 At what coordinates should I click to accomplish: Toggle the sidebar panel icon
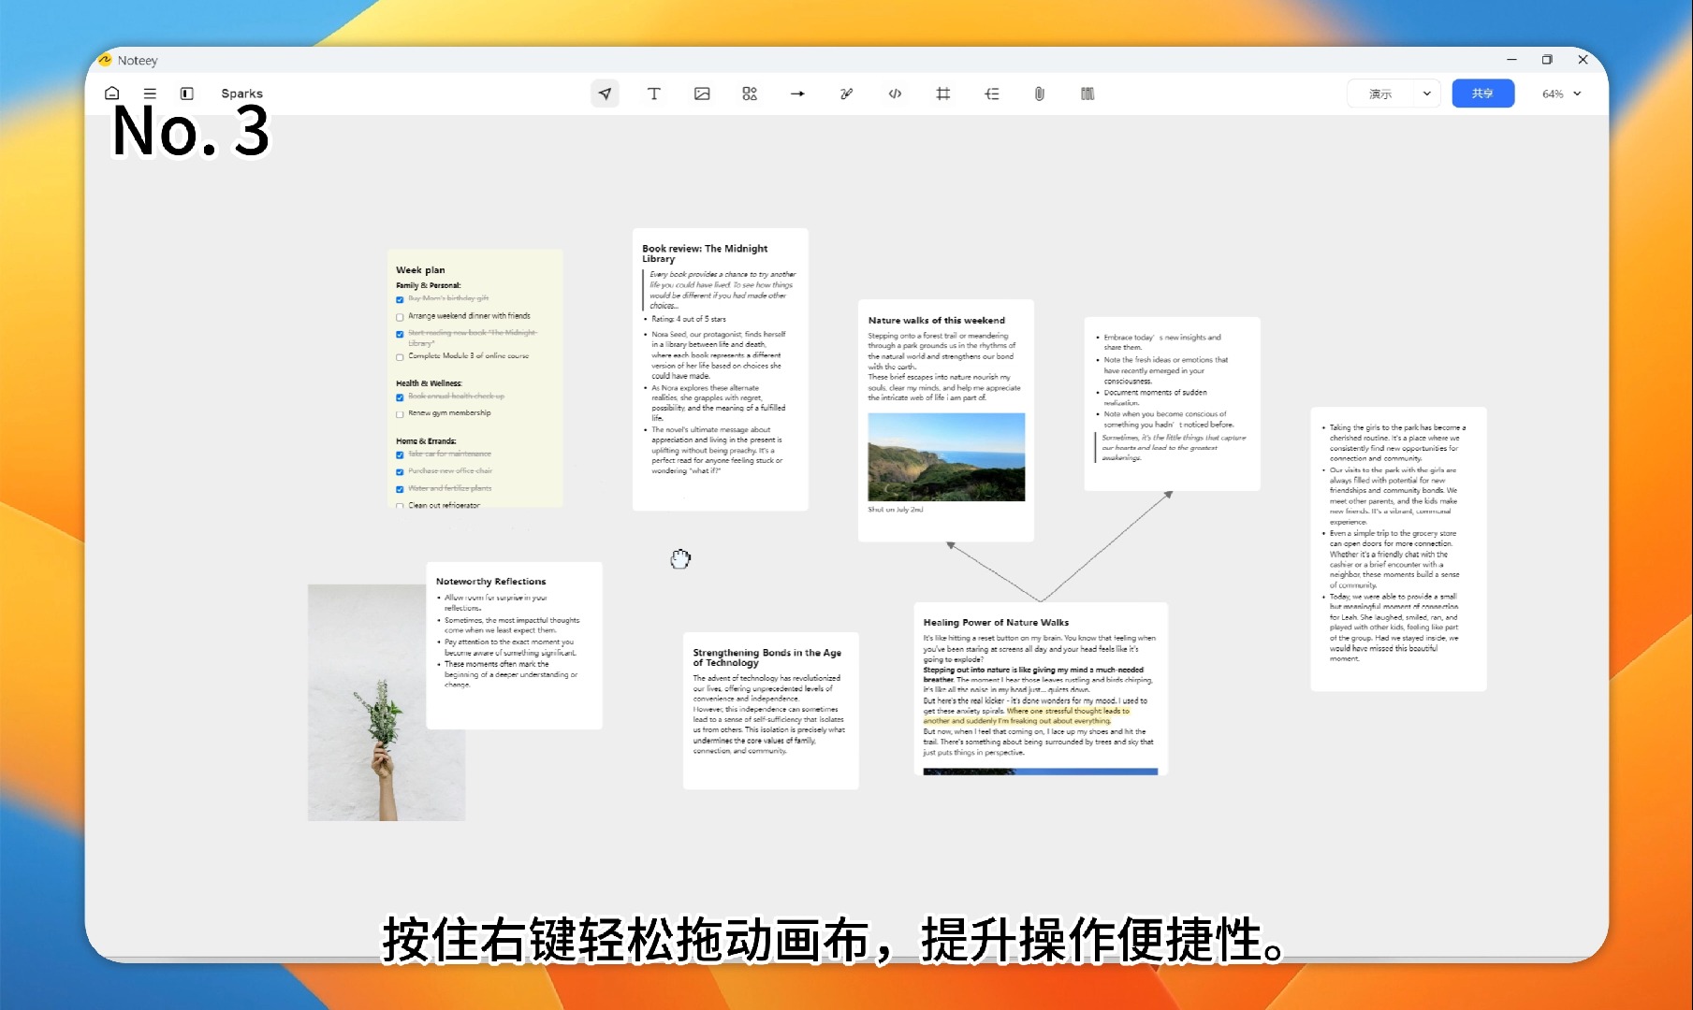(x=187, y=94)
